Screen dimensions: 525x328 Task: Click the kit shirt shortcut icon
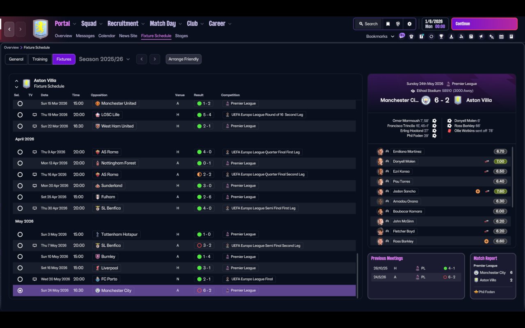coord(411,36)
